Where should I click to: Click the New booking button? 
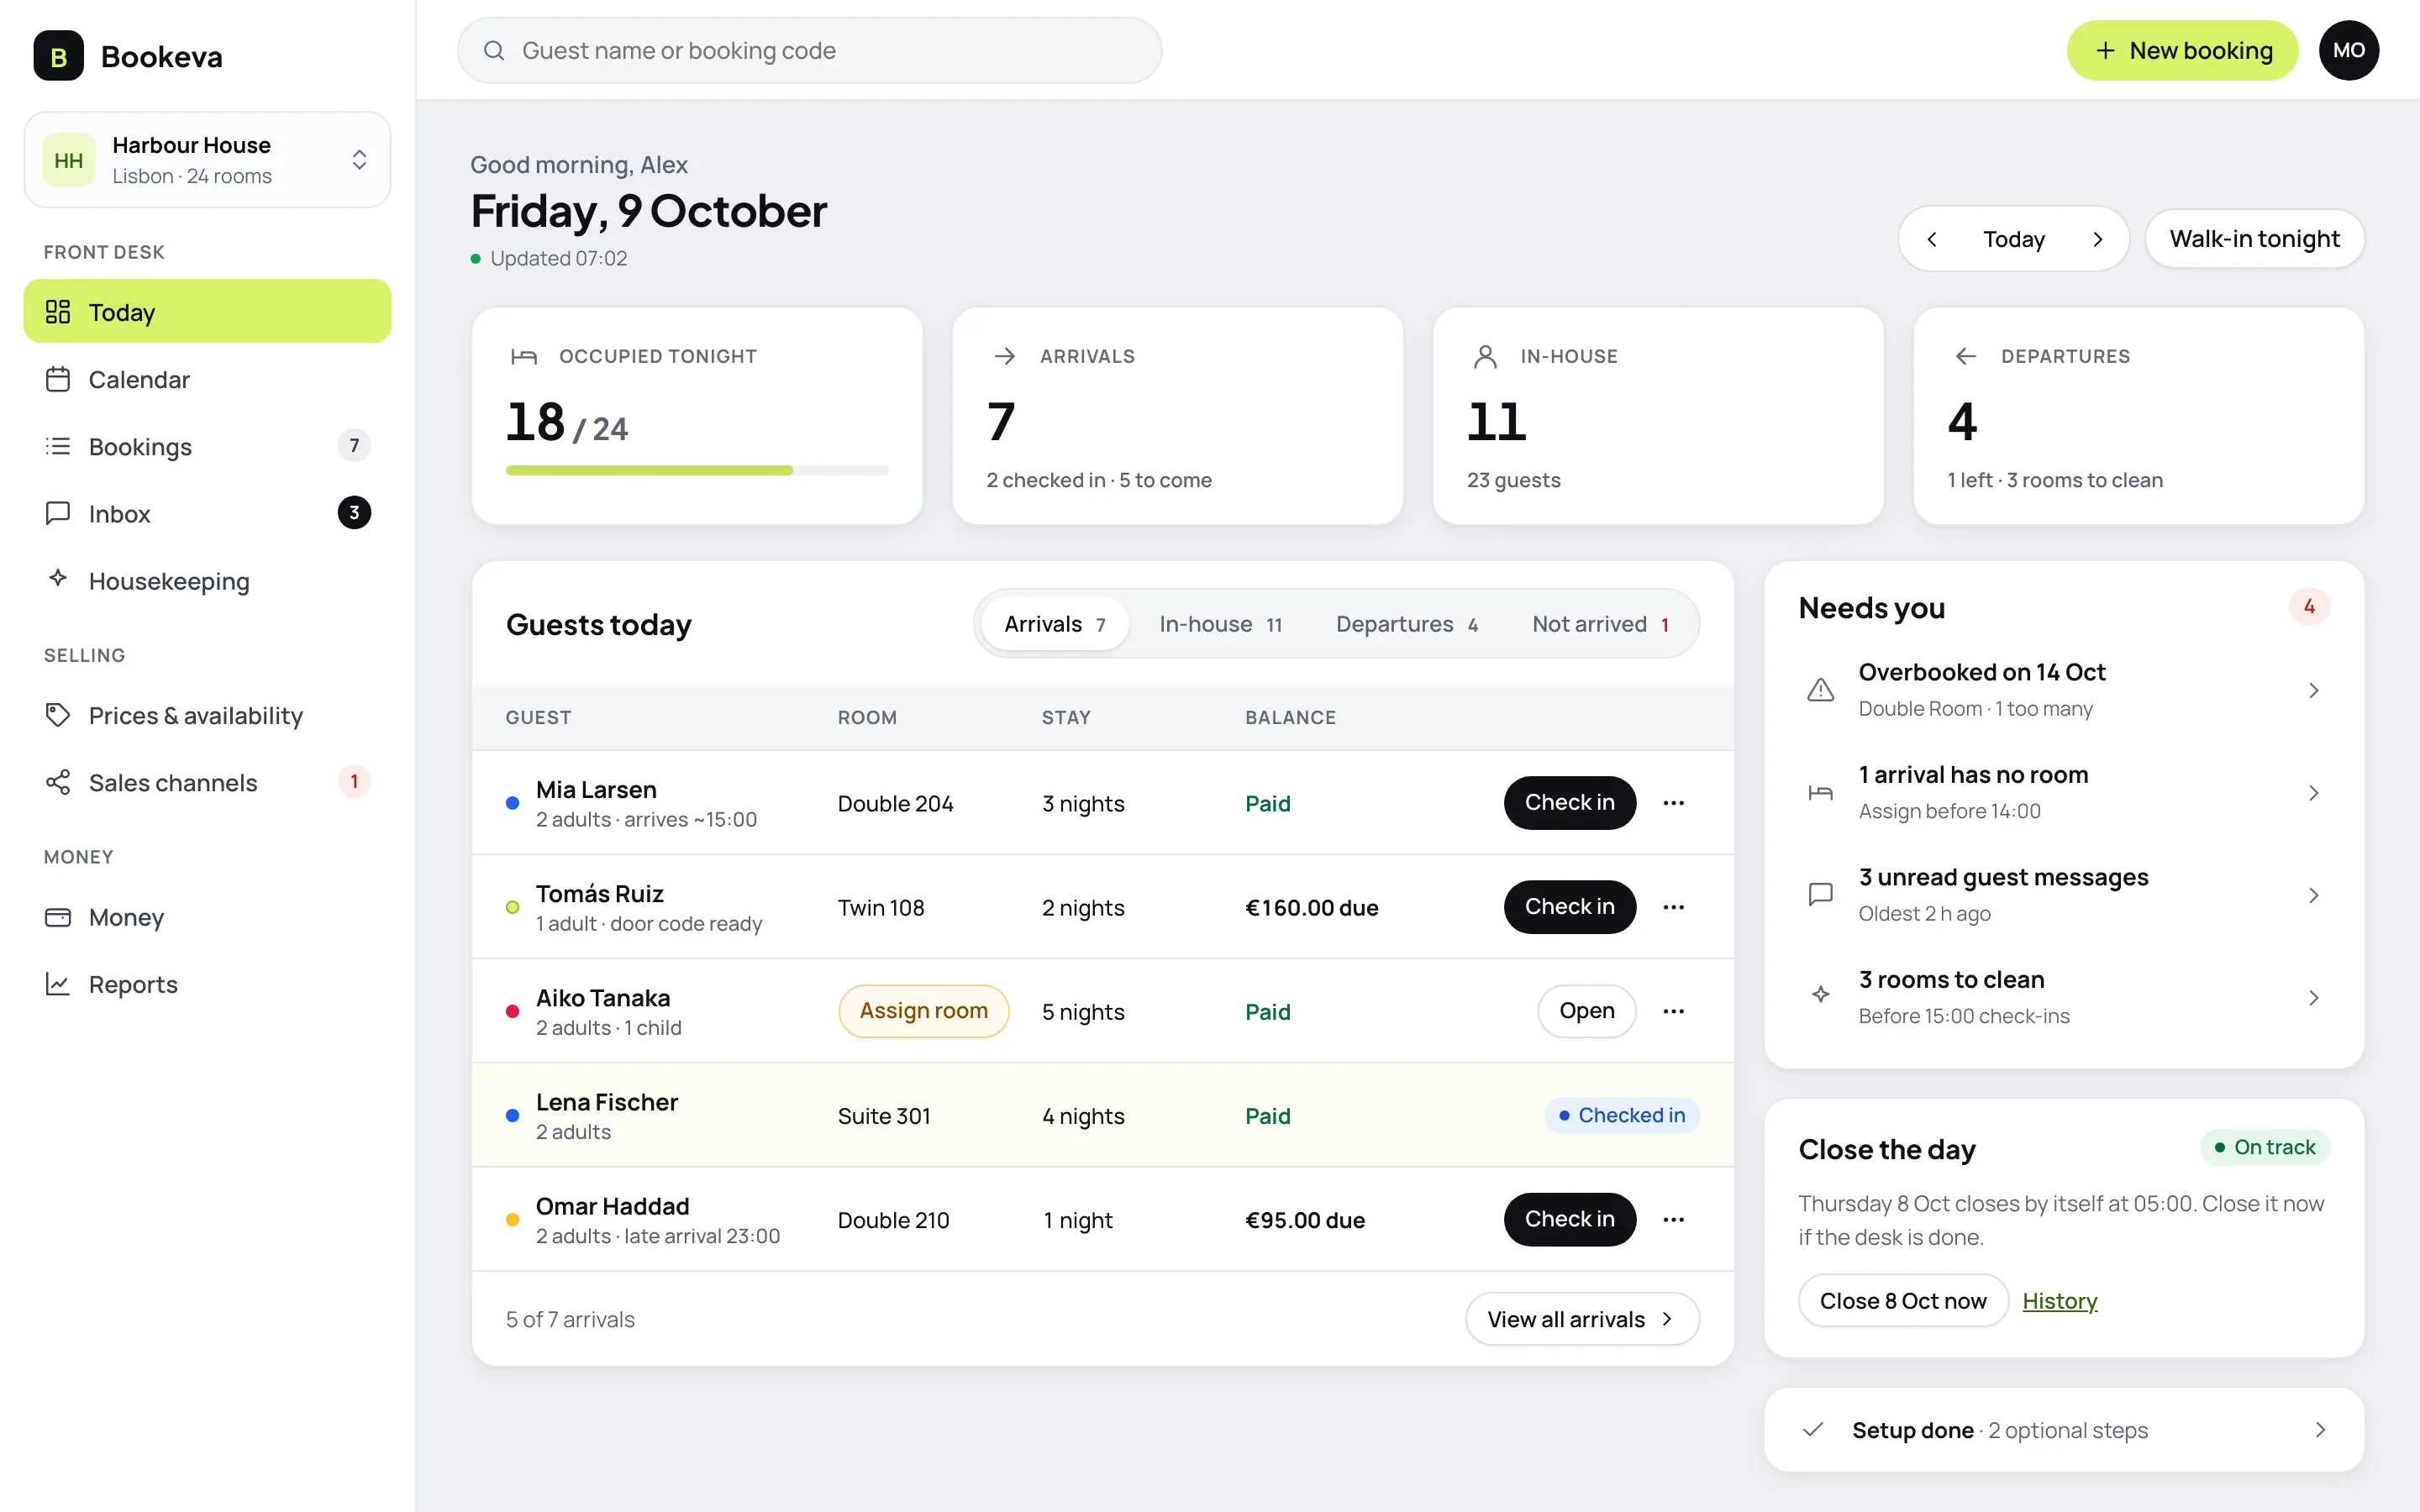tap(2182, 50)
